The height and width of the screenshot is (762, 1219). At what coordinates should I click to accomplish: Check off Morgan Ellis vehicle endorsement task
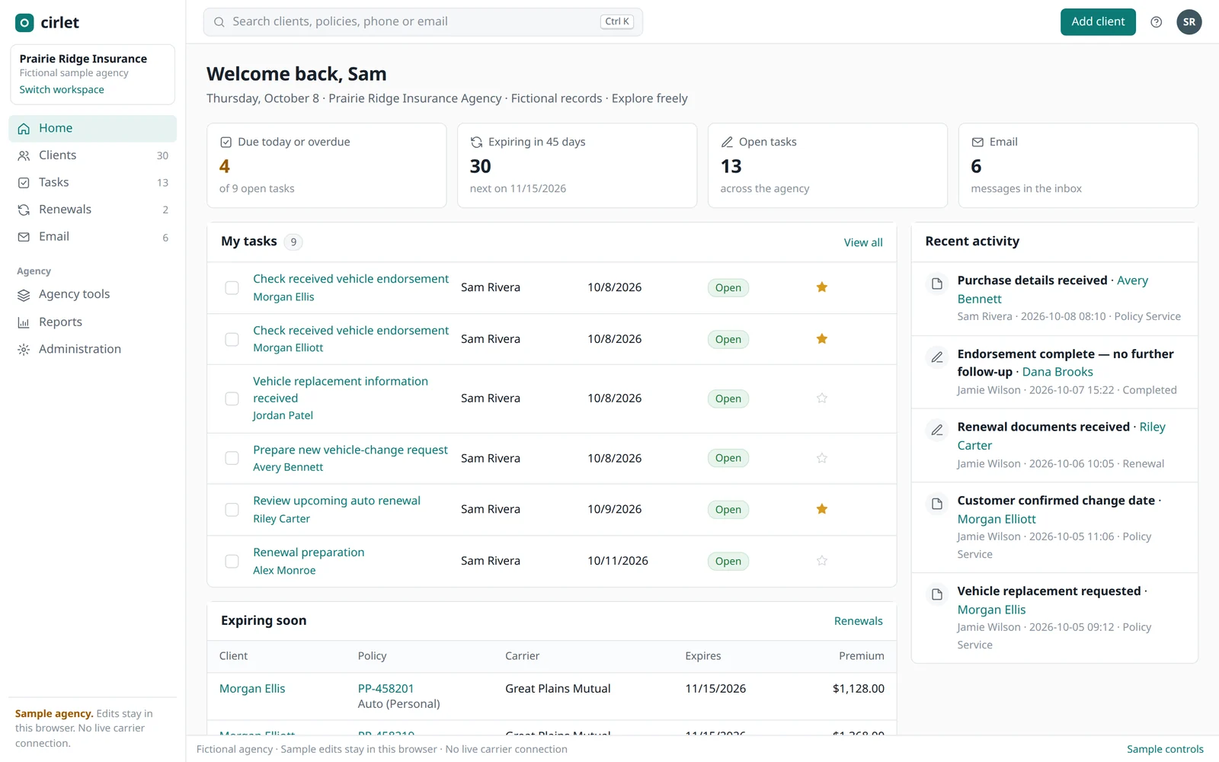pyautogui.click(x=232, y=288)
